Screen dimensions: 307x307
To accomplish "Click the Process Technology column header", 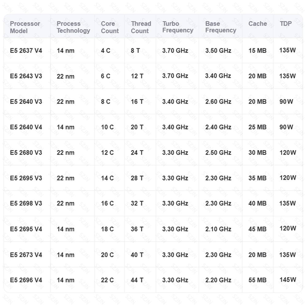I will click(x=73, y=27).
